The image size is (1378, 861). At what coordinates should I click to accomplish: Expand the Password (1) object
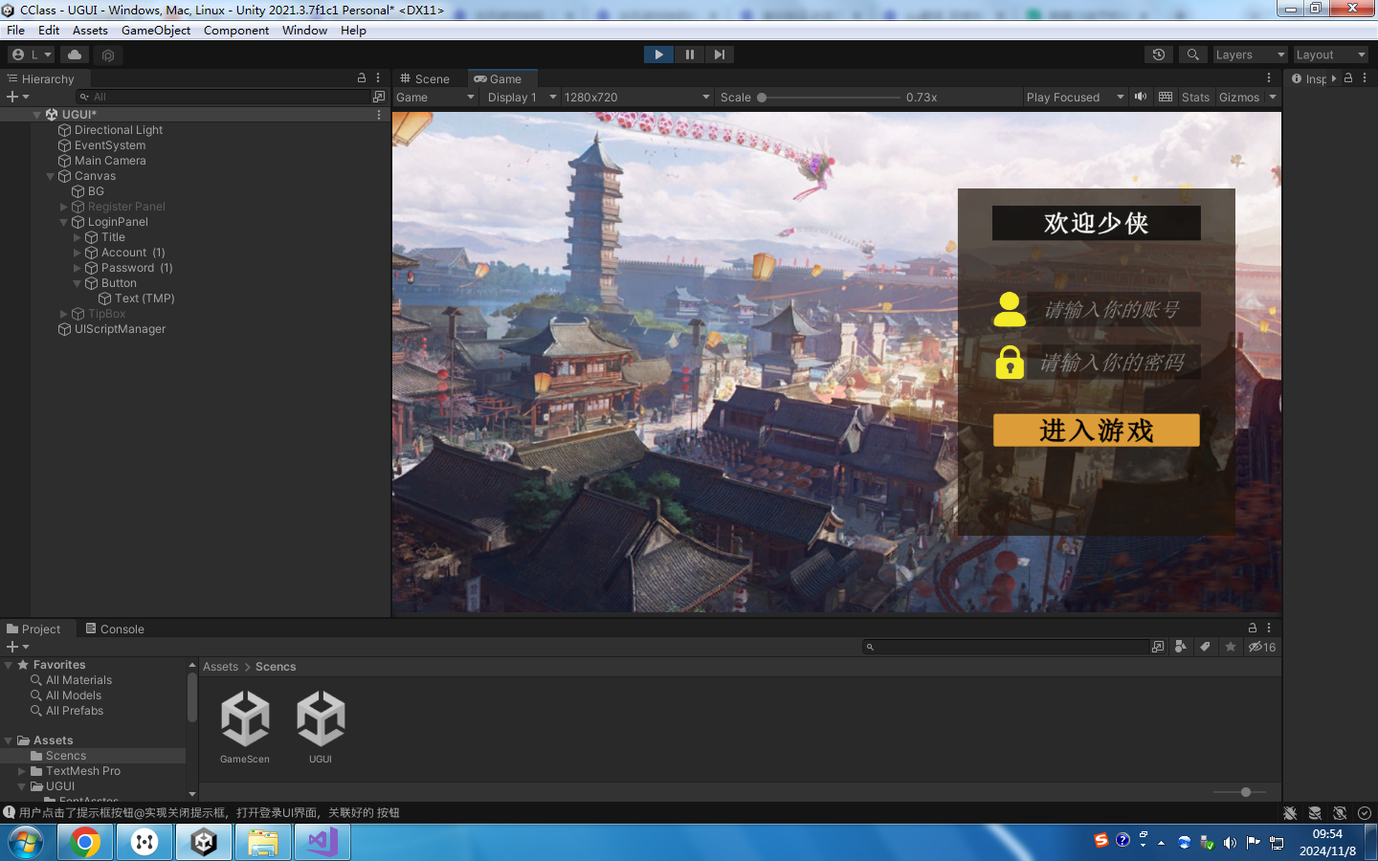pyautogui.click(x=78, y=268)
